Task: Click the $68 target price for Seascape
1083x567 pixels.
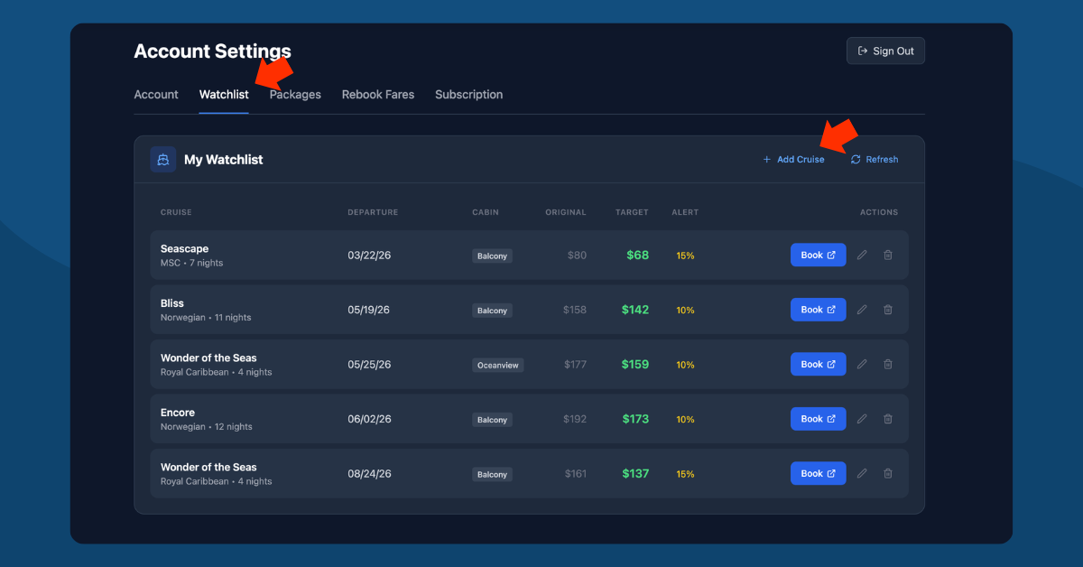Action: coord(637,256)
